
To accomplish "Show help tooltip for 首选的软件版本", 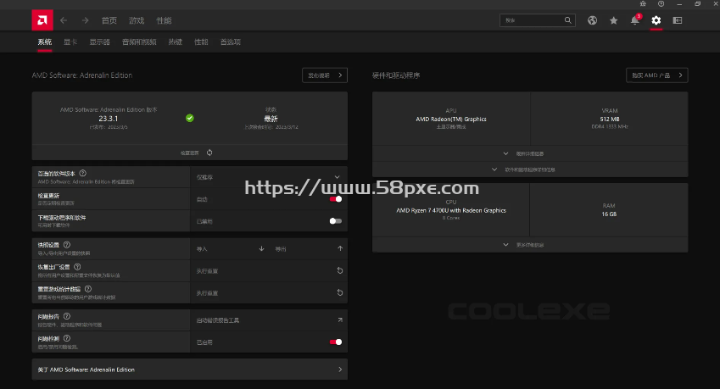I will [x=82, y=174].
